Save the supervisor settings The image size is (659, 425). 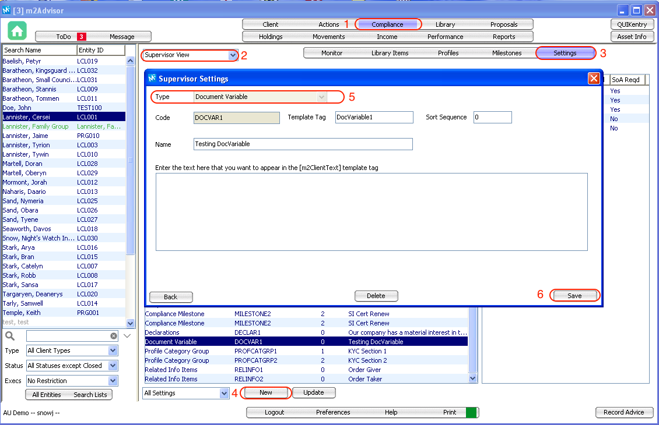[574, 296]
